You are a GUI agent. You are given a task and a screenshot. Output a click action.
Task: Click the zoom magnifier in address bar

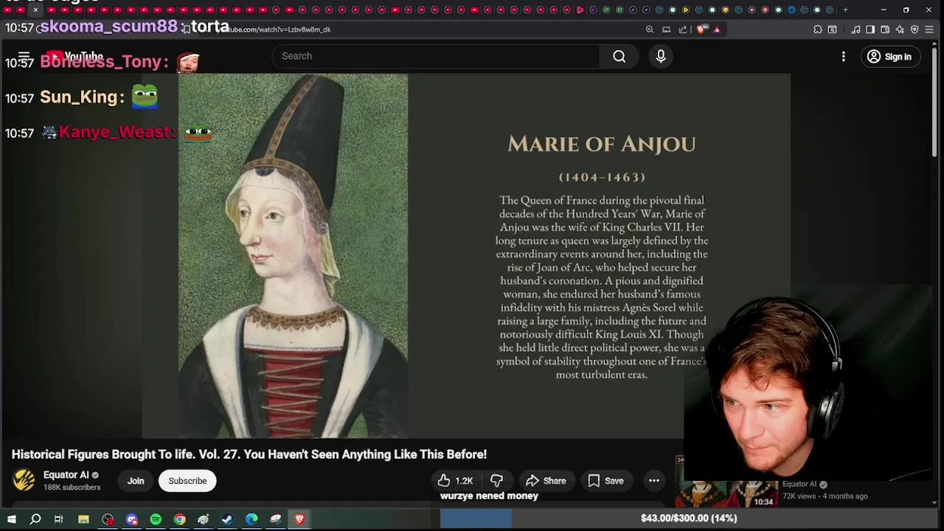tap(650, 29)
